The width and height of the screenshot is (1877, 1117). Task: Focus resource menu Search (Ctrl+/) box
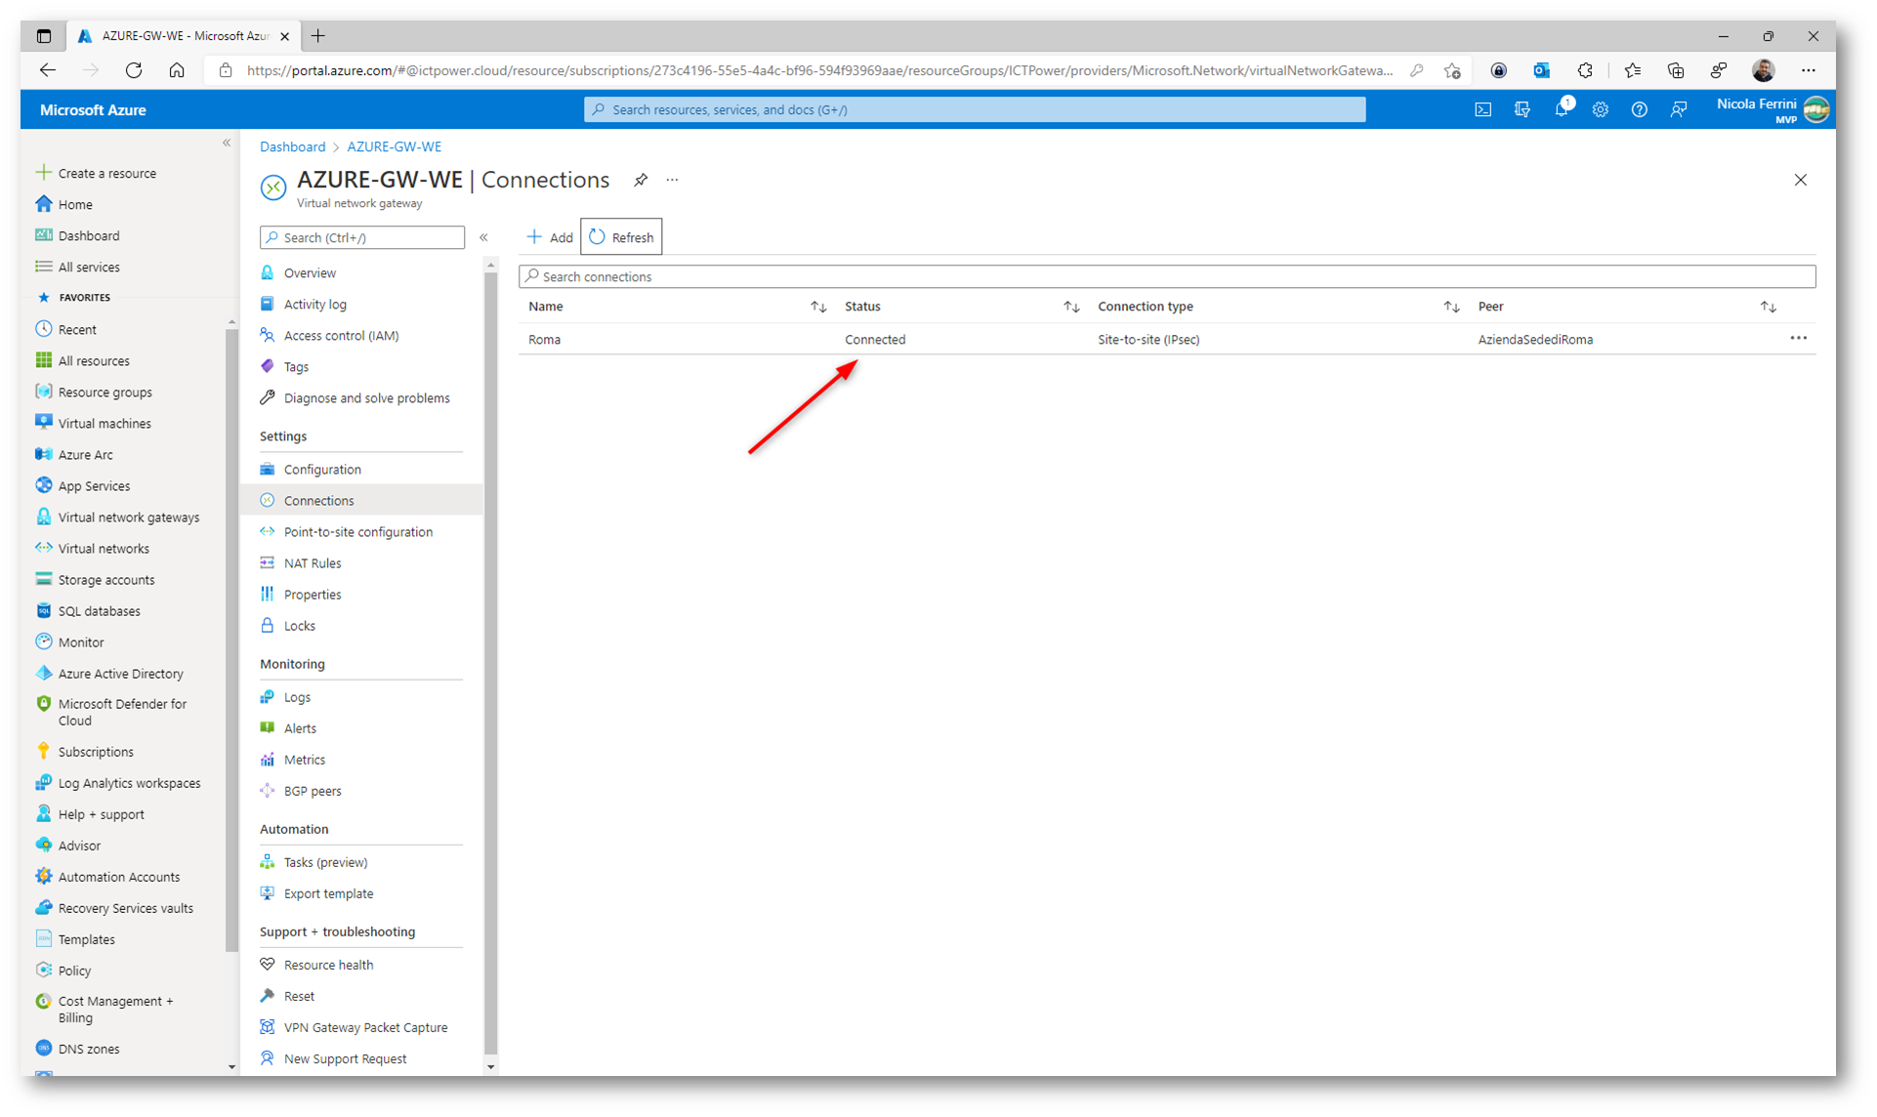[x=362, y=237]
